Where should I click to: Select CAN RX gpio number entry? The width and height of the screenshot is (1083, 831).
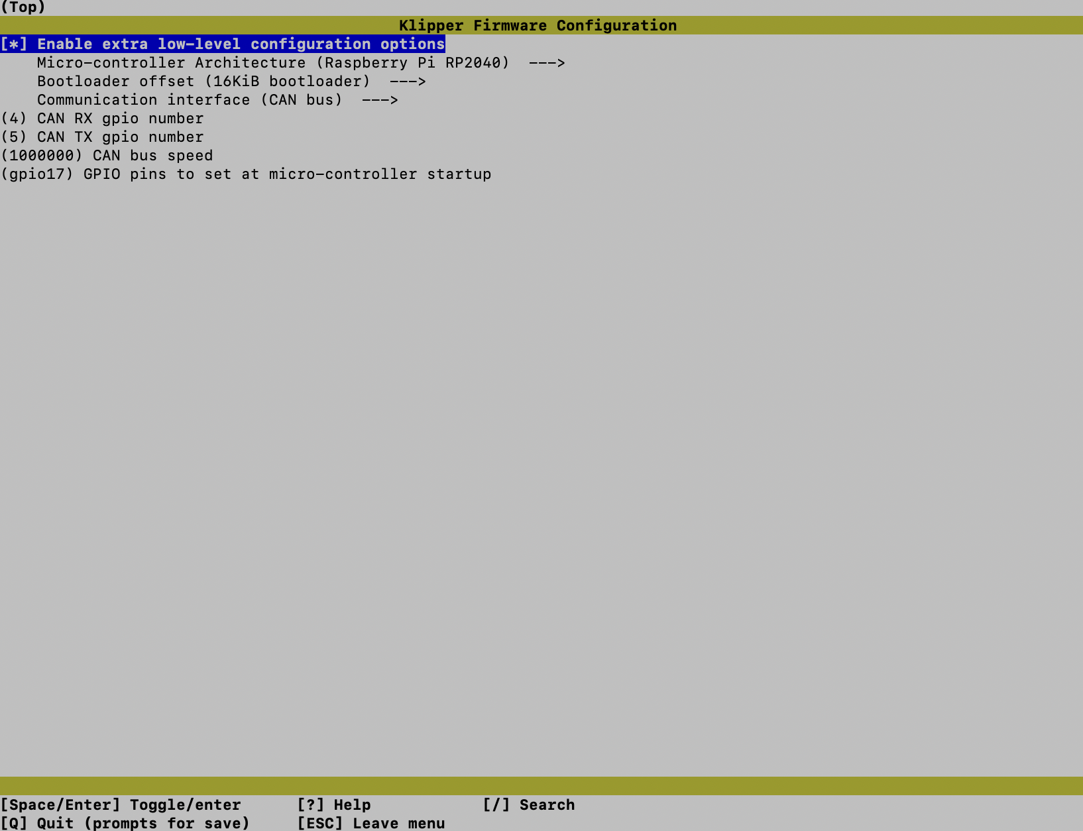pos(102,118)
